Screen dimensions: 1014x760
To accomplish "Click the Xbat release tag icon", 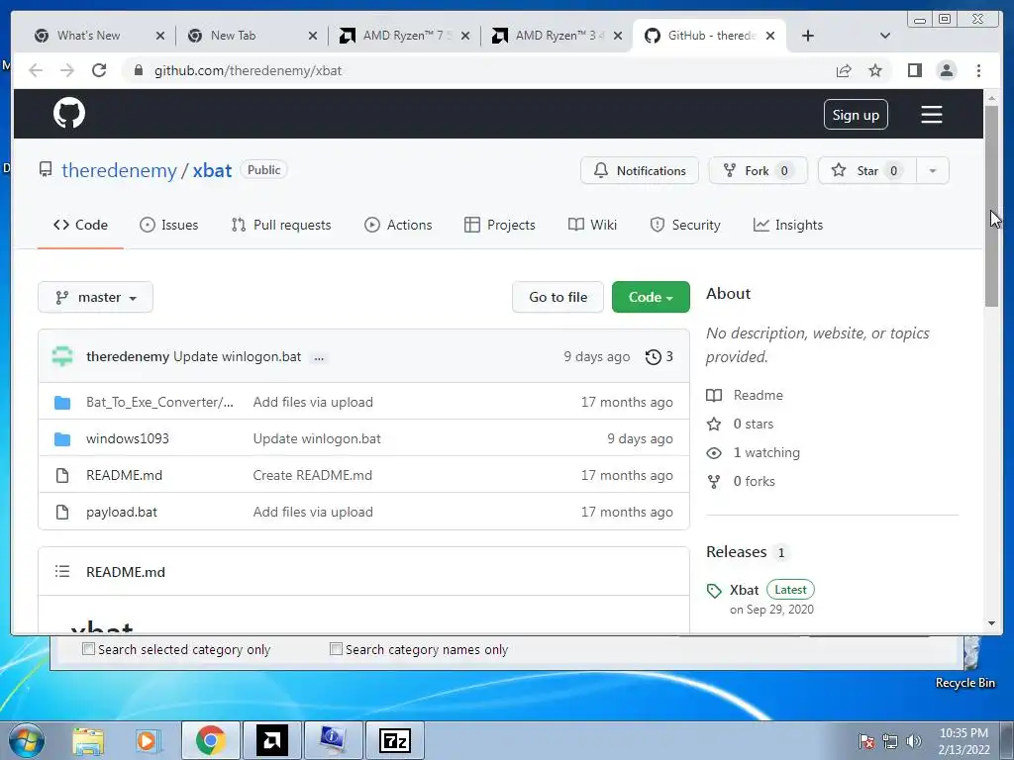I will pos(714,591).
